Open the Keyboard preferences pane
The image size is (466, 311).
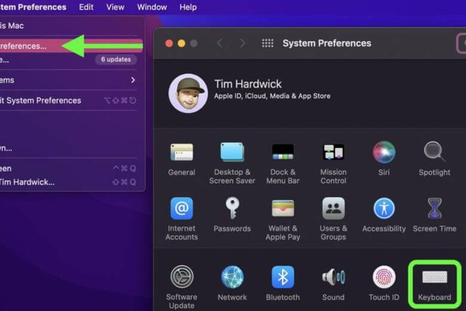434,278
